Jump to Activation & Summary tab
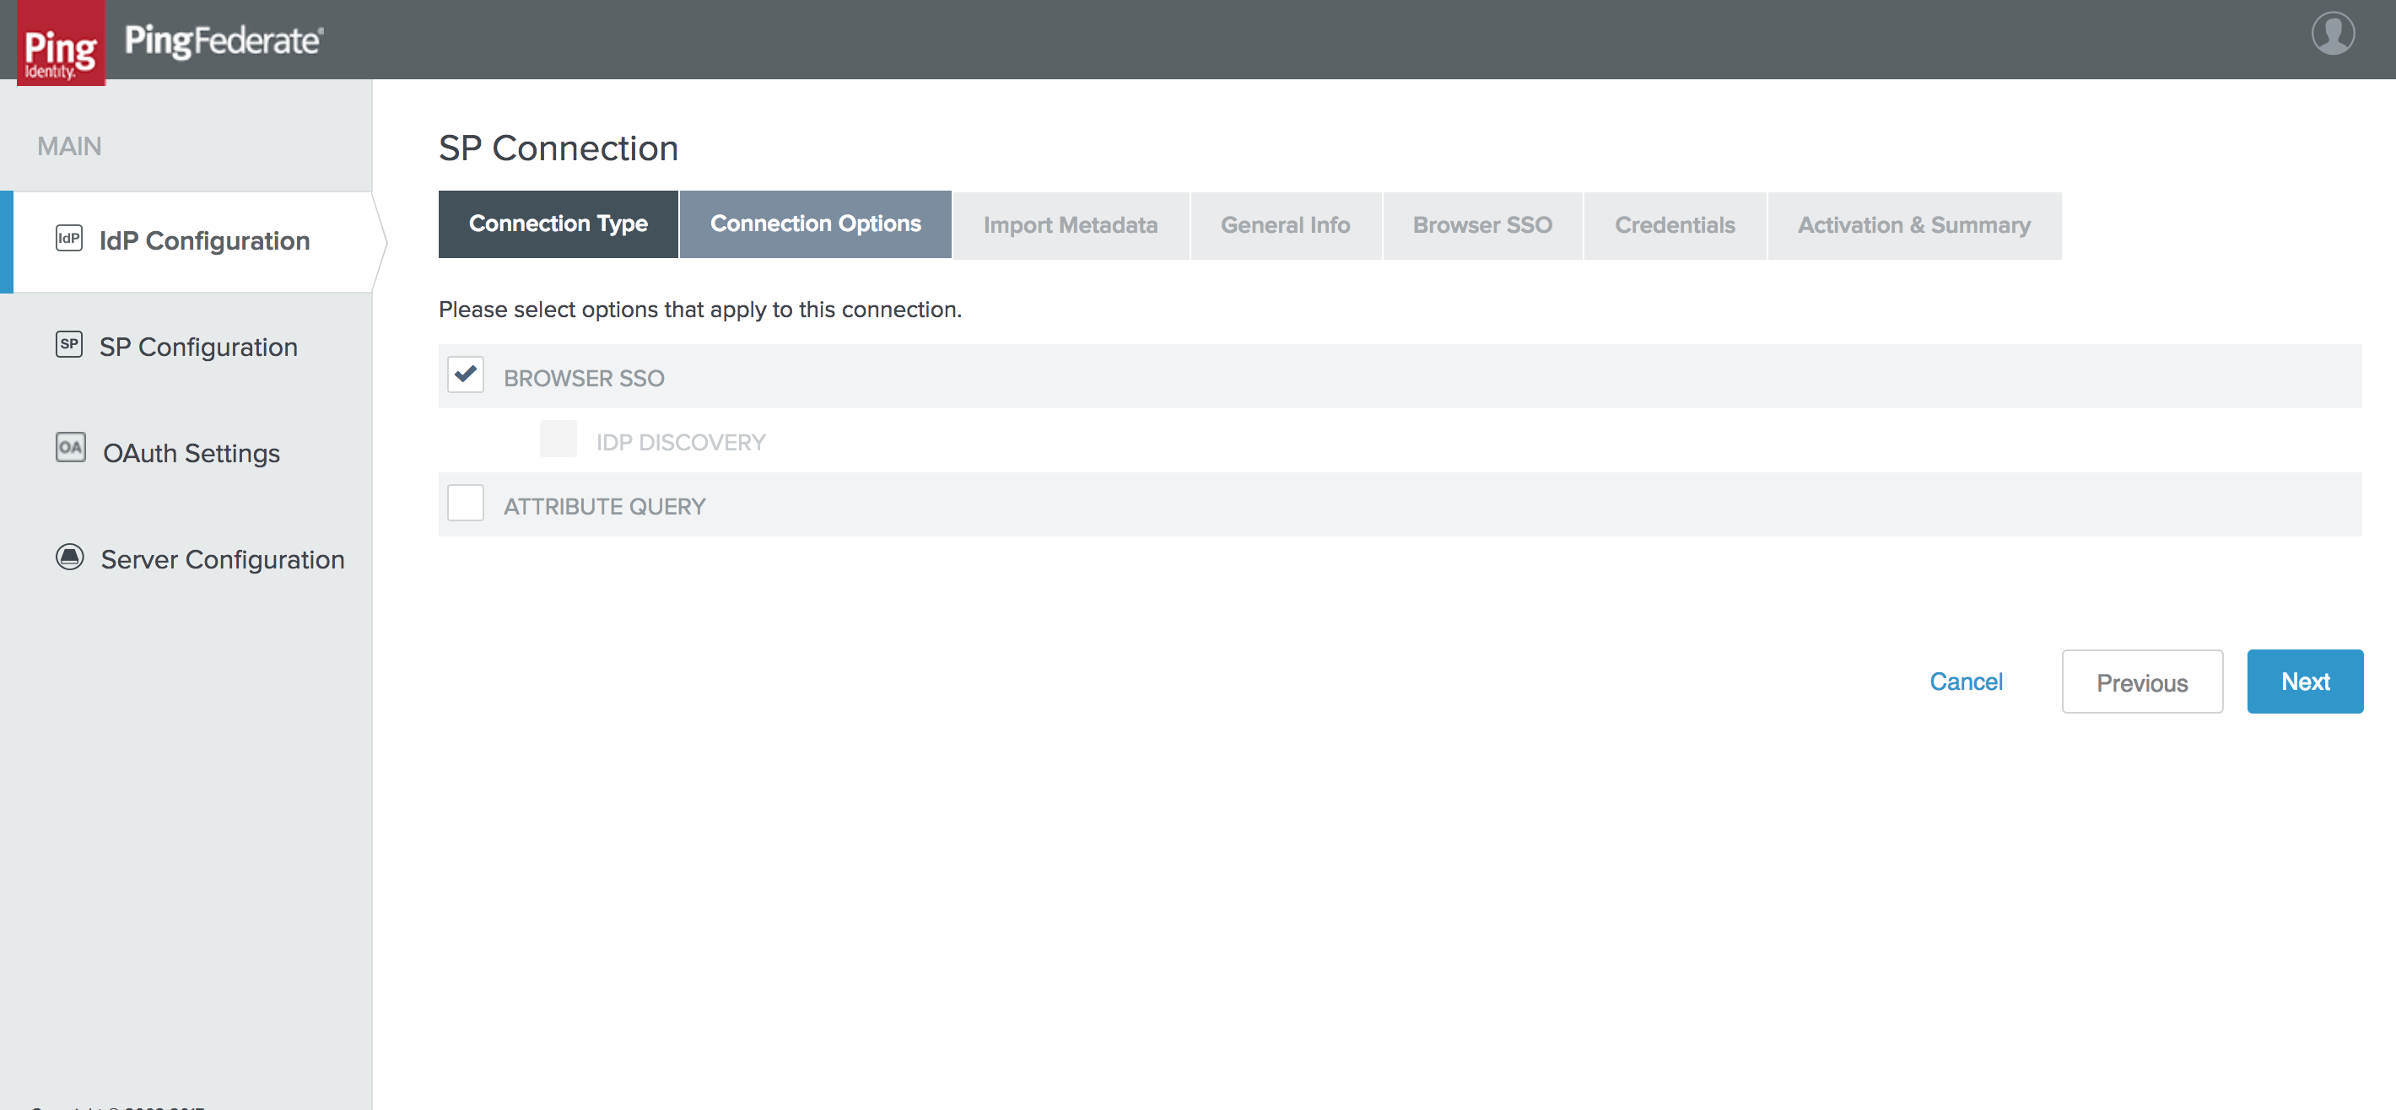The image size is (2396, 1110). pyautogui.click(x=1914, y=225)
